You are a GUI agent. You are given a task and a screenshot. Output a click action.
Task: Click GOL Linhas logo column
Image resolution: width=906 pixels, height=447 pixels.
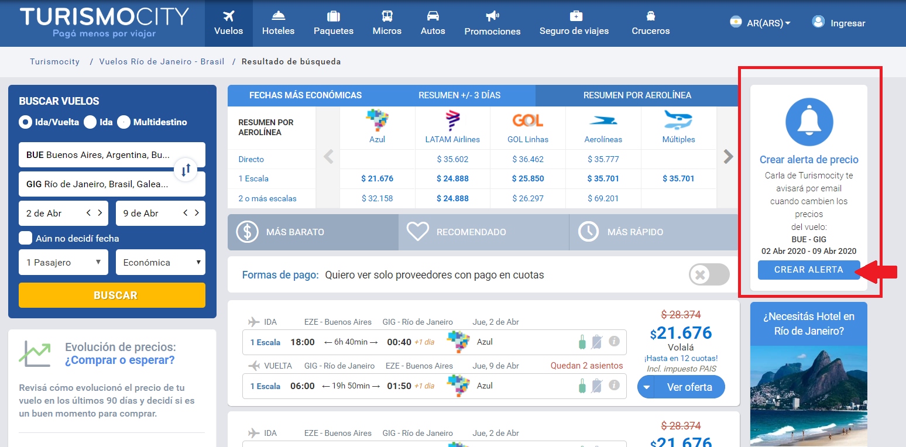pos(528,121)
